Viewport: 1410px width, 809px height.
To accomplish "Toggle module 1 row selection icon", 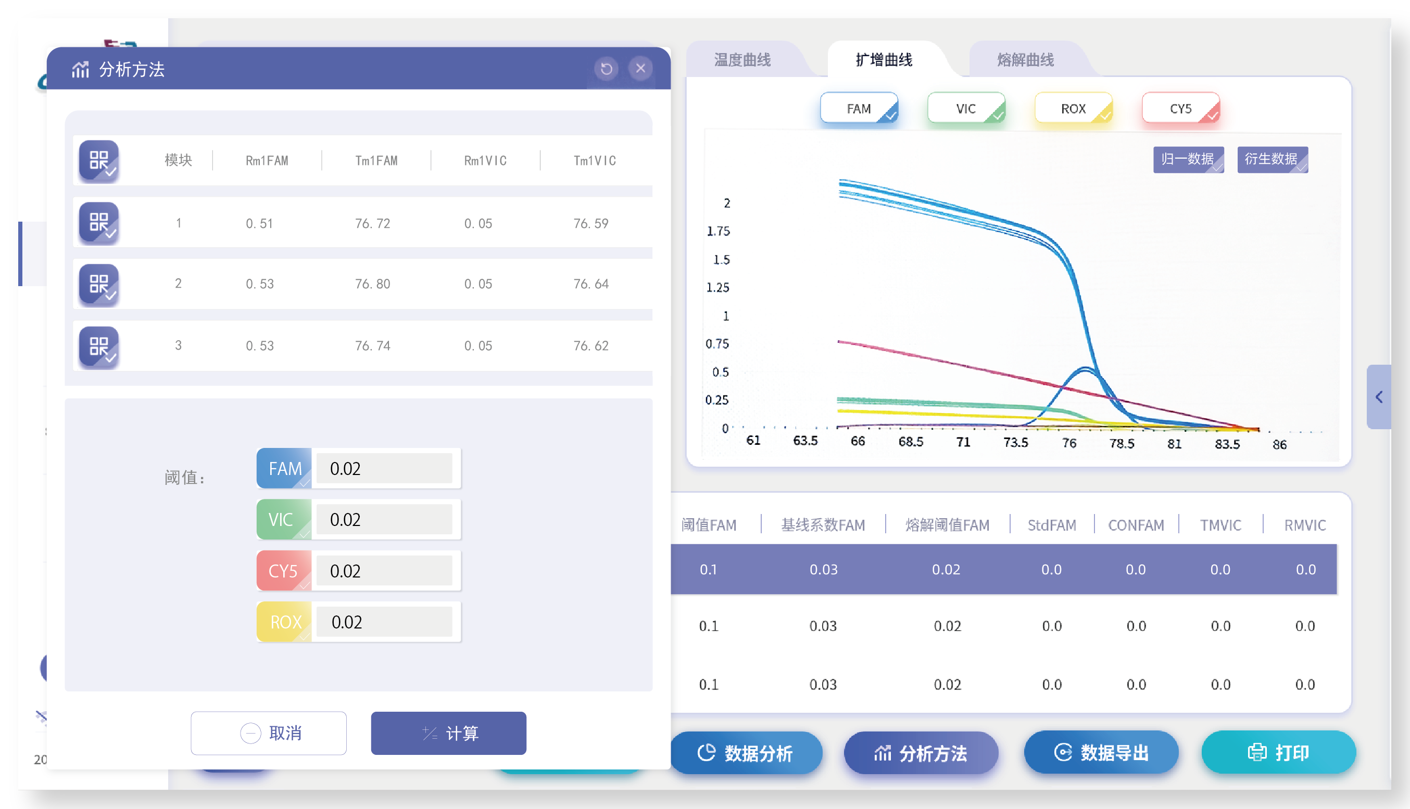I will click(x=98, y=222).
